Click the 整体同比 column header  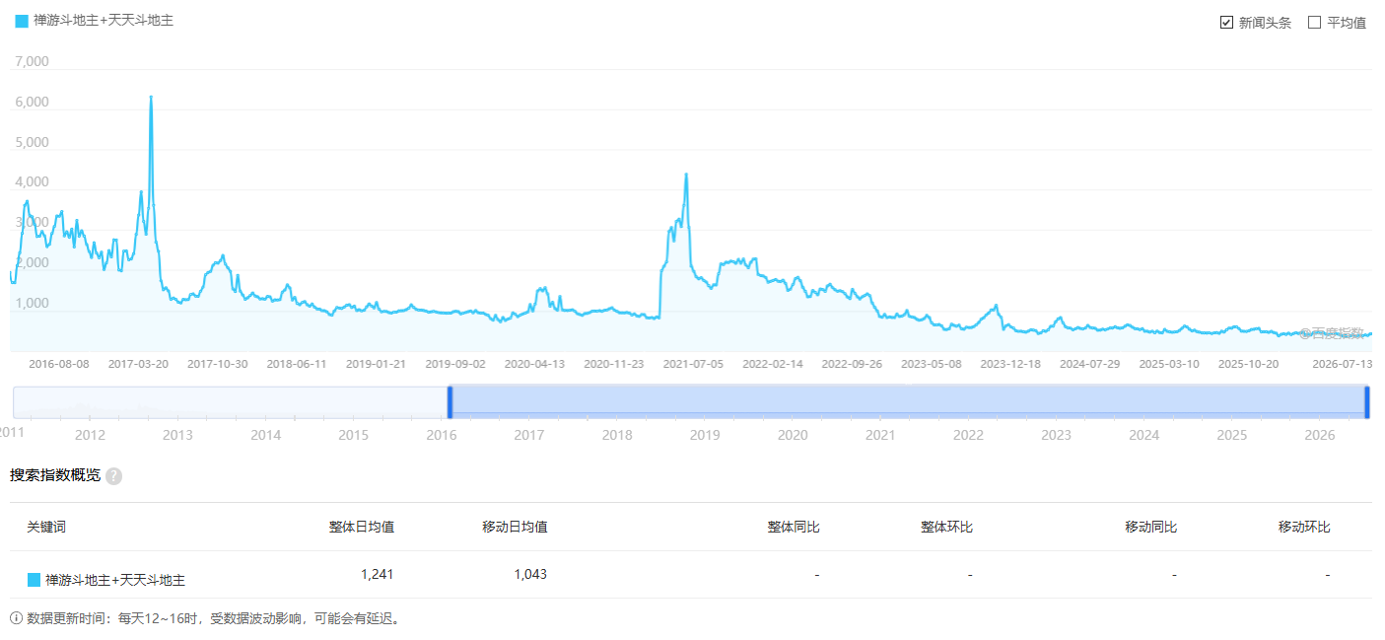pos(794,527)
